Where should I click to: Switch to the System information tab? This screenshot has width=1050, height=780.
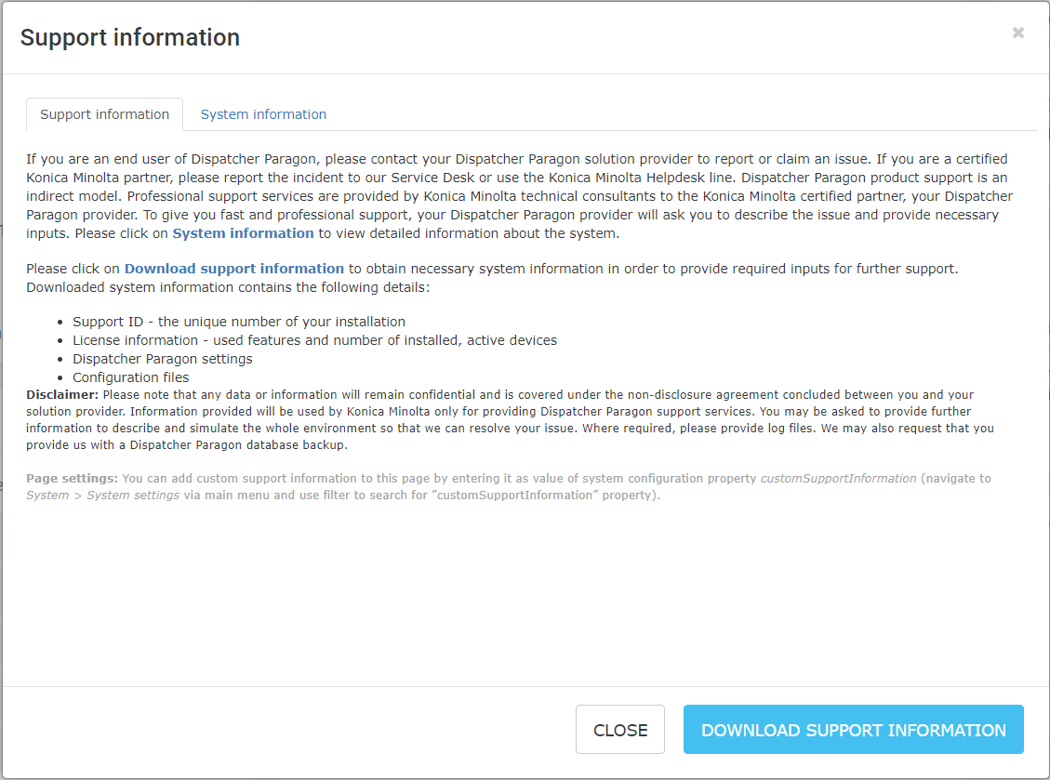click(263, 114)
